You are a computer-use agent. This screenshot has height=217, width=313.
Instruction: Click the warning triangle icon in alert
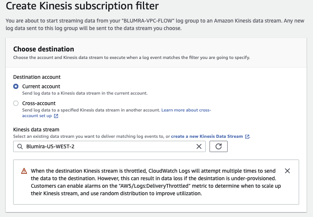point(24,171)
